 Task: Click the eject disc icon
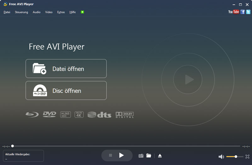160,156
